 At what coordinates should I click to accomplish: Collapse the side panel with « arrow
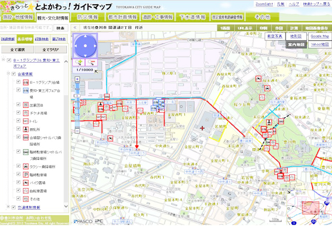(x=74, y=27)
